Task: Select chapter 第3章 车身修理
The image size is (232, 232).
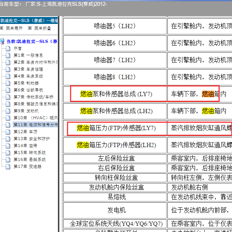Action: 28,69
